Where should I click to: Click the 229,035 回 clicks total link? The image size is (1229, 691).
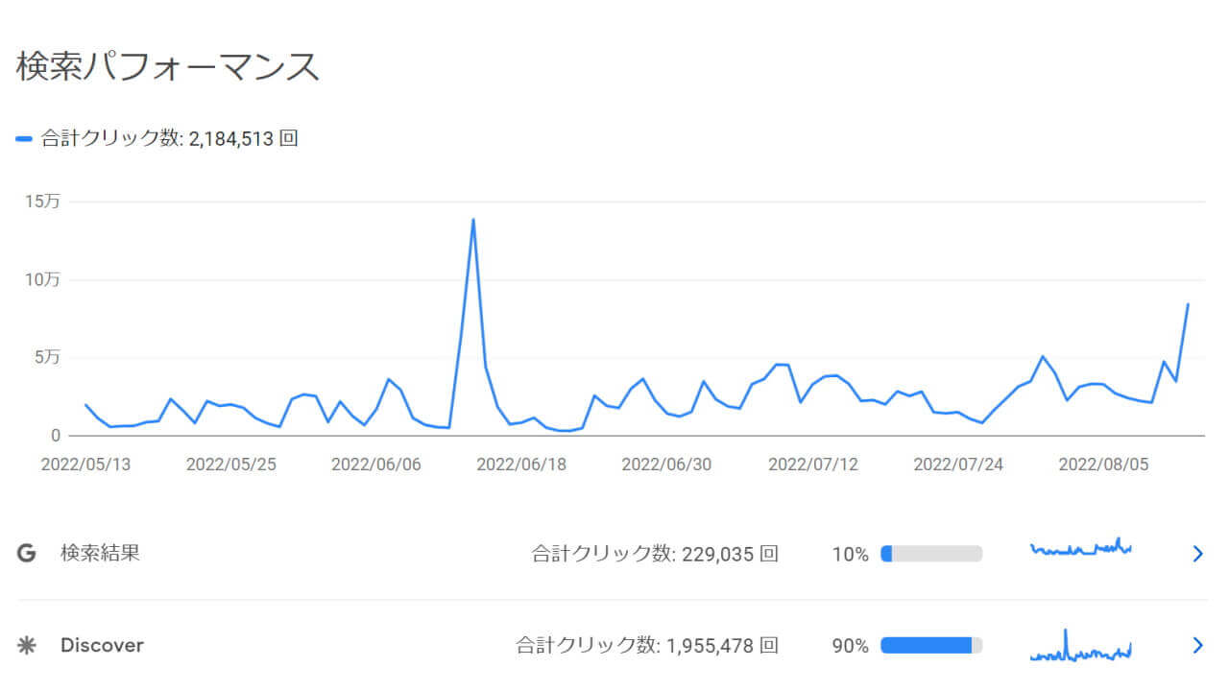(x=653, y=553)
